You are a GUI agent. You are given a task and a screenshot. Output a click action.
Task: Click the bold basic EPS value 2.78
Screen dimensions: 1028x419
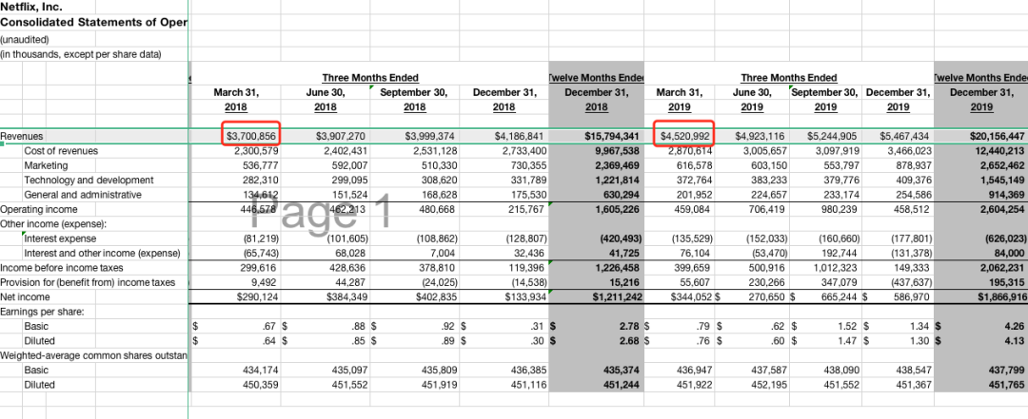pos(630,325)
